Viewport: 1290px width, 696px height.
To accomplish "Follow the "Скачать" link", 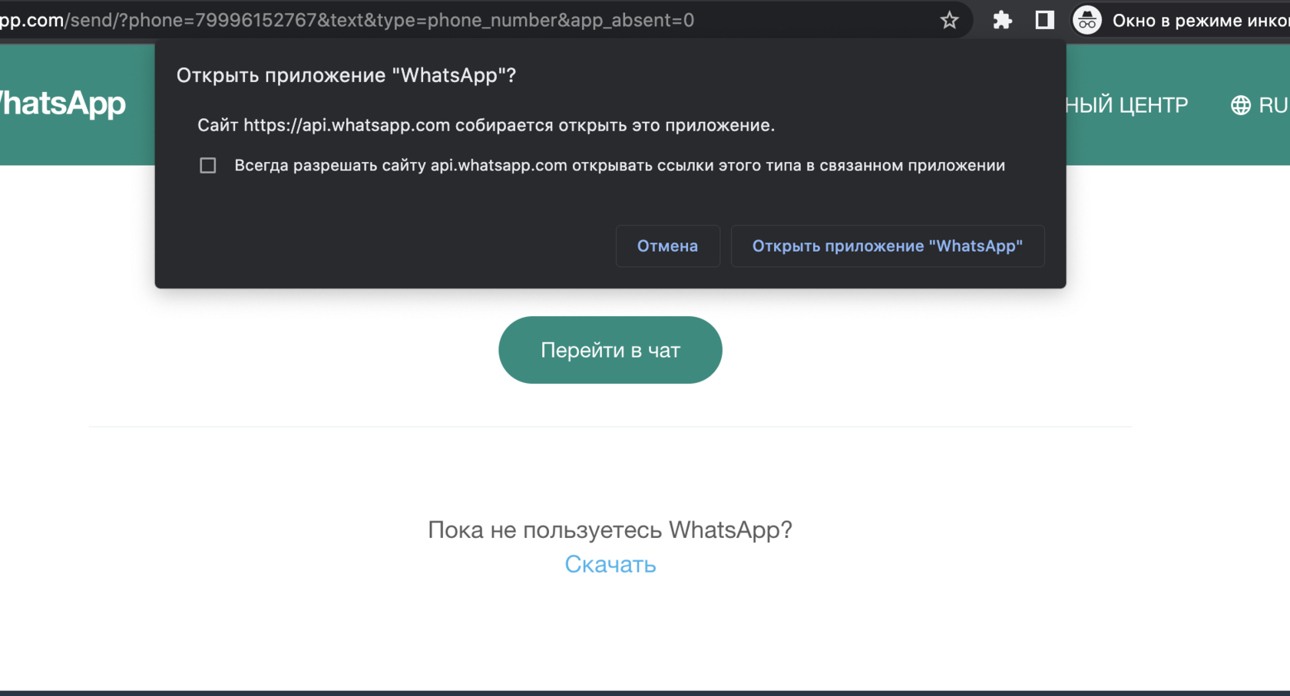I will [610, 564].
